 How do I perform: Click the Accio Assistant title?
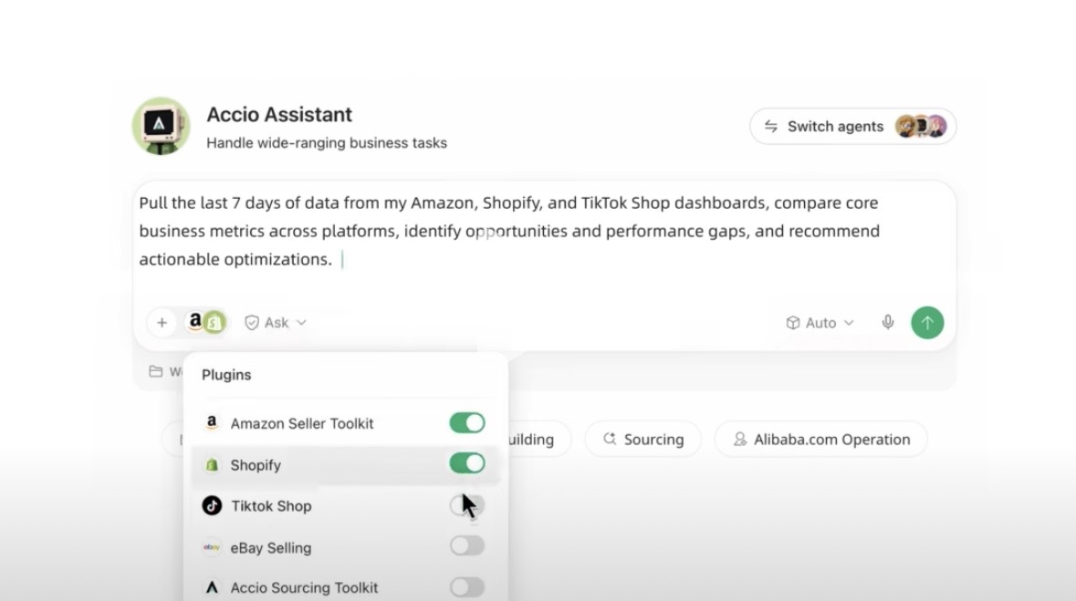click(x=279, y=115)
